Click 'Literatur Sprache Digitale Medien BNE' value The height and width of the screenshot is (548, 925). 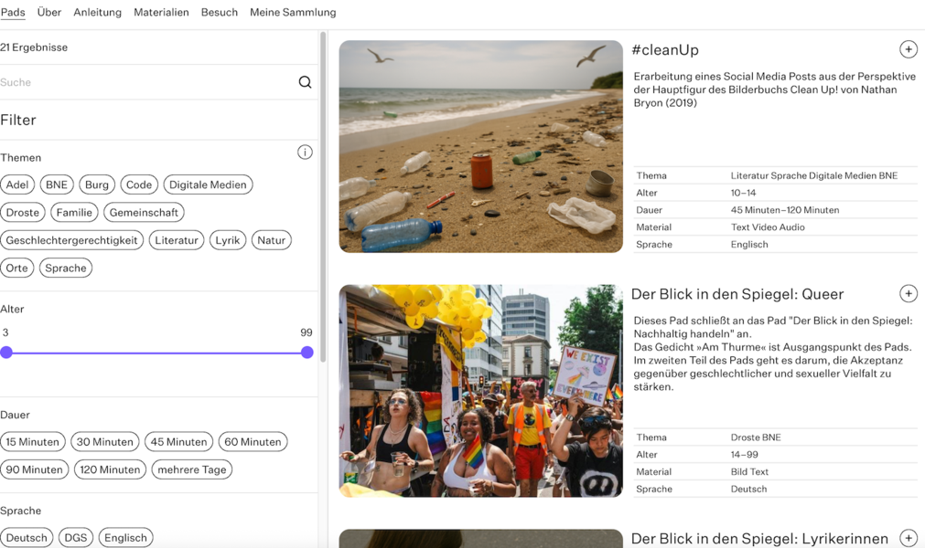click(x=814, y=175)
